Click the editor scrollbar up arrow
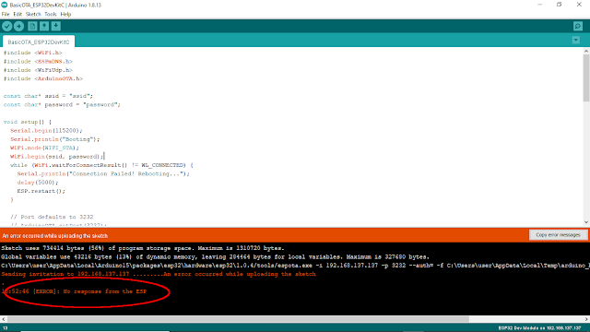Screen dimensions: 590x332 (x=586, y=52)
